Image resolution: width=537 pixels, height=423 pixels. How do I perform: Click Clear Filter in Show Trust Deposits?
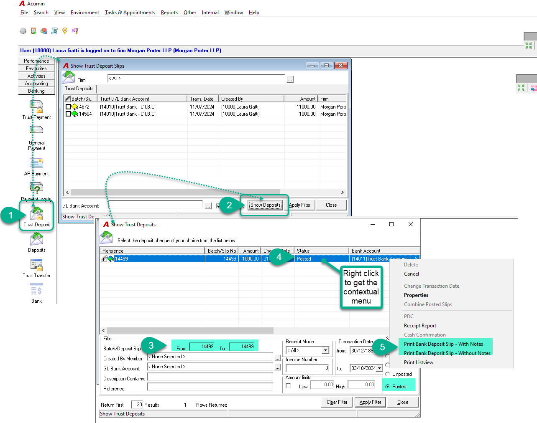[337, 402]
